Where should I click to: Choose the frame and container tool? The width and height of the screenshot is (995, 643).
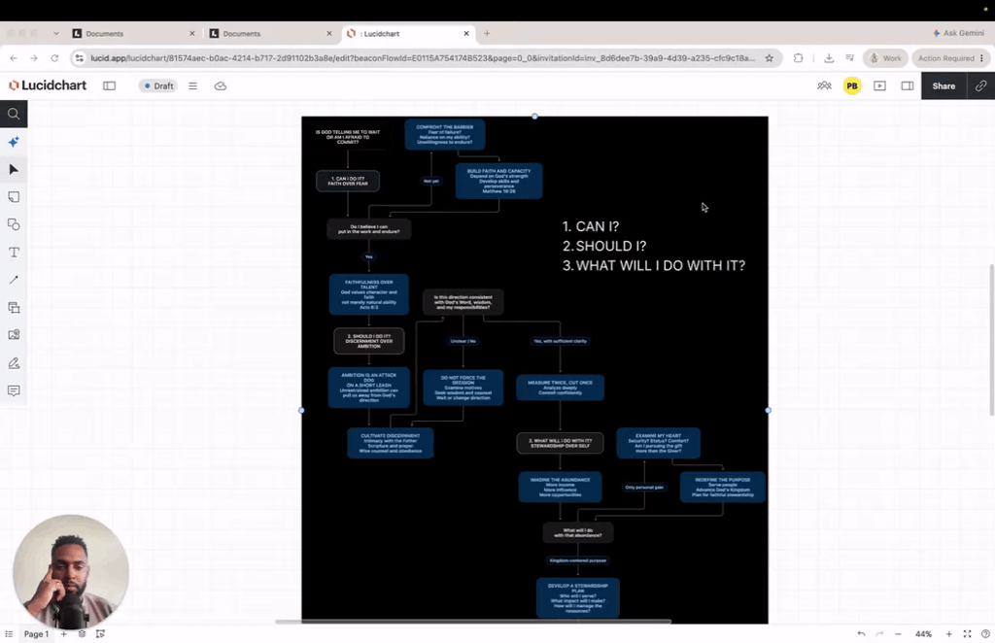click(x=14, y=308)
